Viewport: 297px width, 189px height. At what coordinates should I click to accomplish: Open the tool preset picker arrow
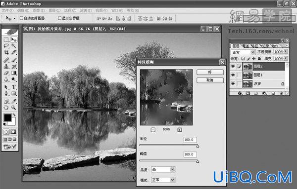(14, 18)
